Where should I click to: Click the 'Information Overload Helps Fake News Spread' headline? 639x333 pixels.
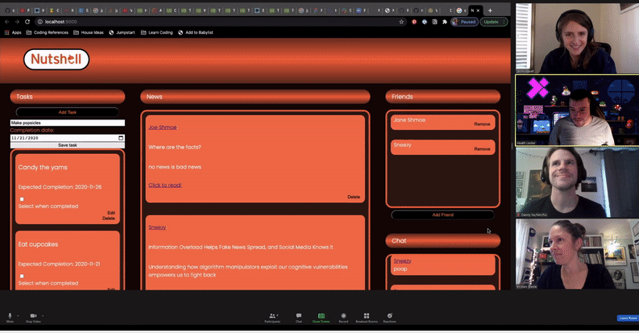point(240,247)
